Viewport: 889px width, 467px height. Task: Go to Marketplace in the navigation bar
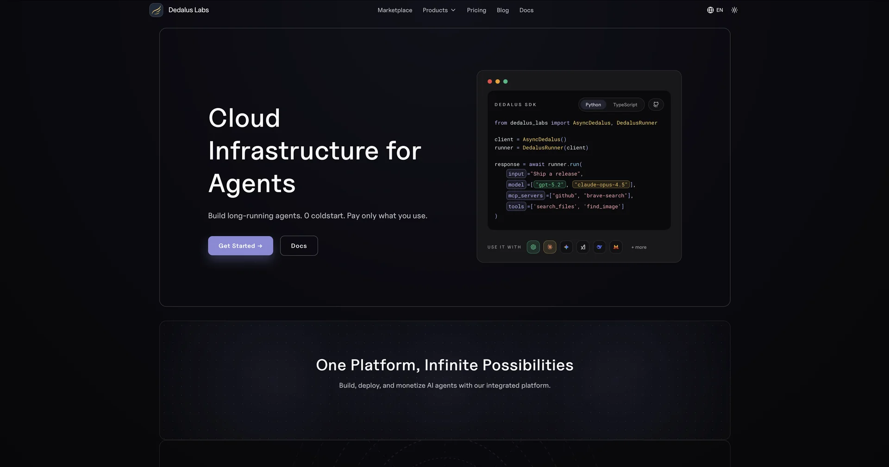coord(394,10)
